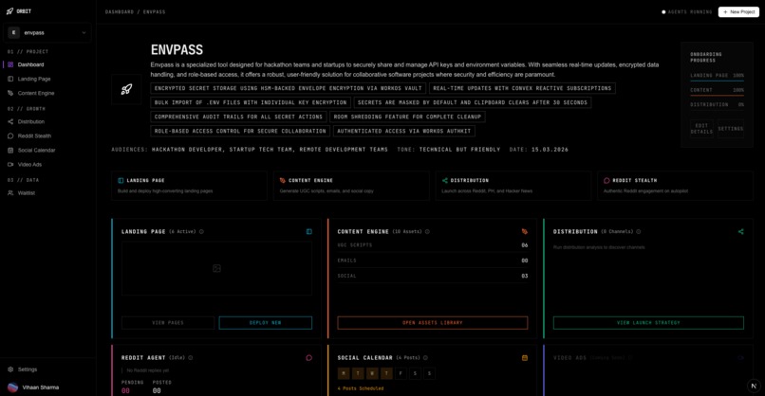Click the Orbit rocket logo

(x=9, y=11)
